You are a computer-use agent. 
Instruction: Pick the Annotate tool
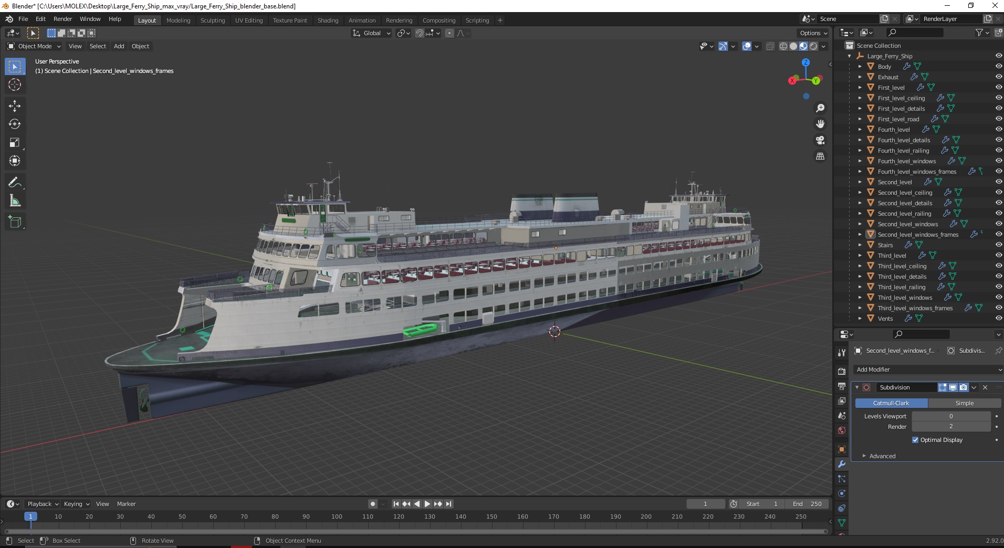[x=15, y=183]
